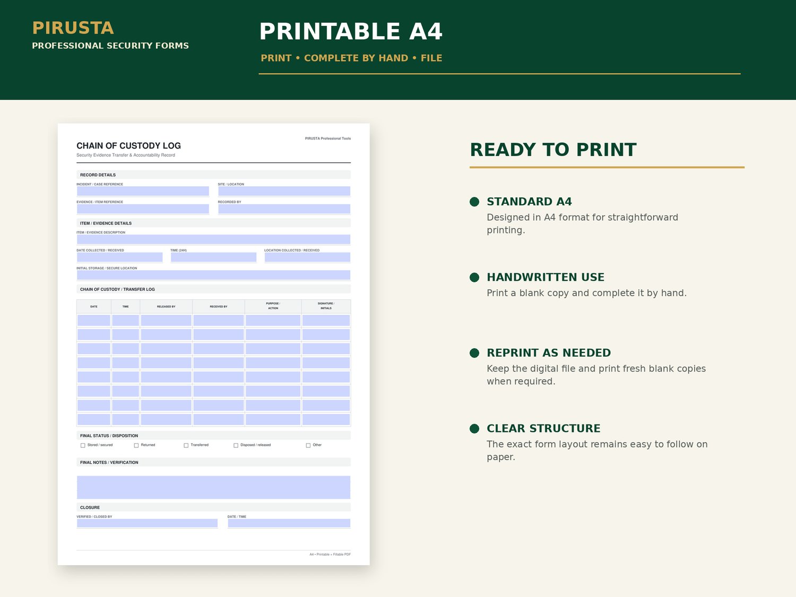Click the closure Date / Time field
Image resolution: width=796 pixels, height=597 pixels.
pyautogui.click(x=289, y=523)
